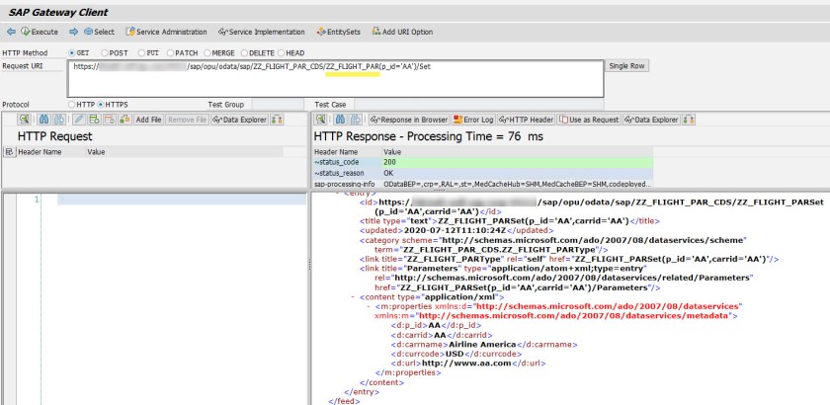The image size is (830, 405).
Task: Click last icon in HTTP Response toolbar
Action: (x=689, y=120)
